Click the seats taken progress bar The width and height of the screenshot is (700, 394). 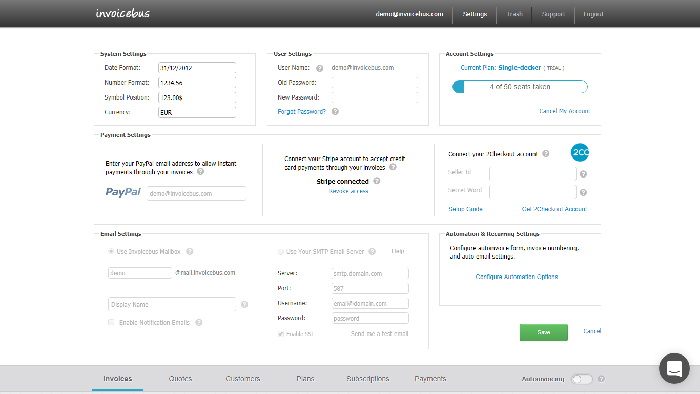tap(520, 86)
